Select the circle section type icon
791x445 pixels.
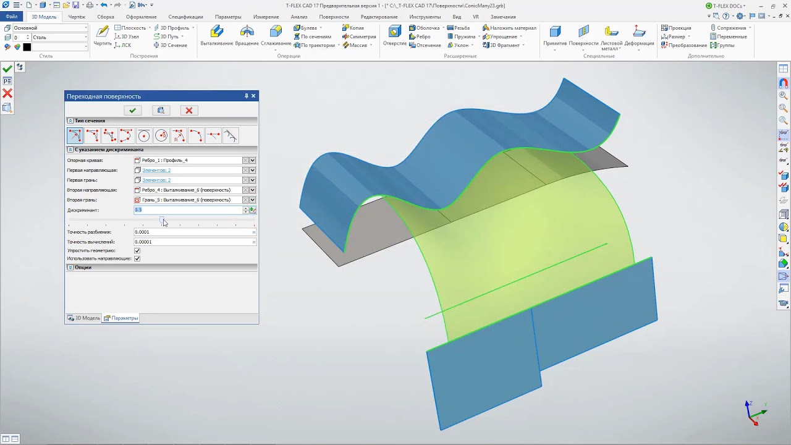[x=144, y=136]
